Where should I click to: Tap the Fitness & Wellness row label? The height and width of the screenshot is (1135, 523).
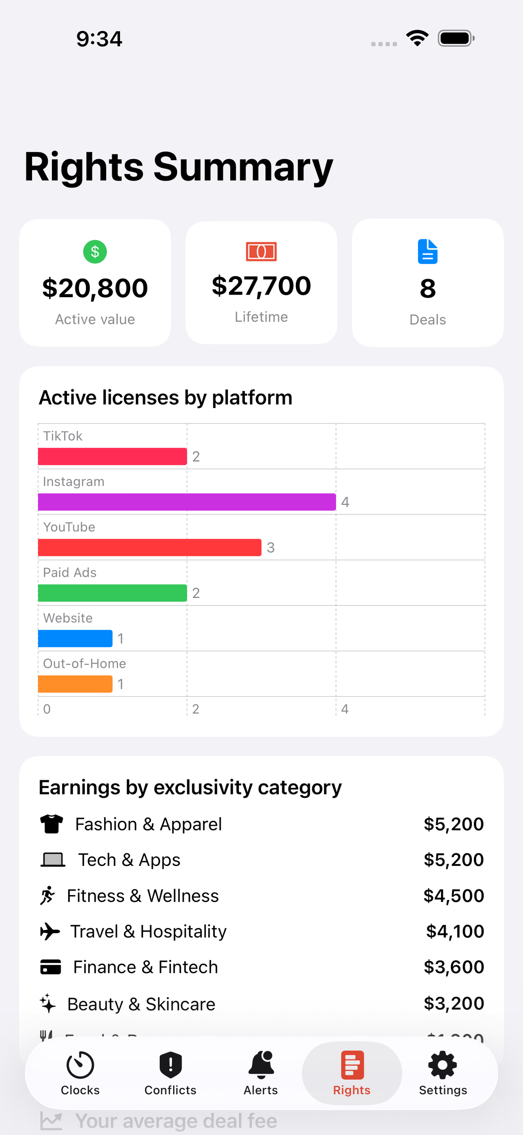[x=143, y=896]
